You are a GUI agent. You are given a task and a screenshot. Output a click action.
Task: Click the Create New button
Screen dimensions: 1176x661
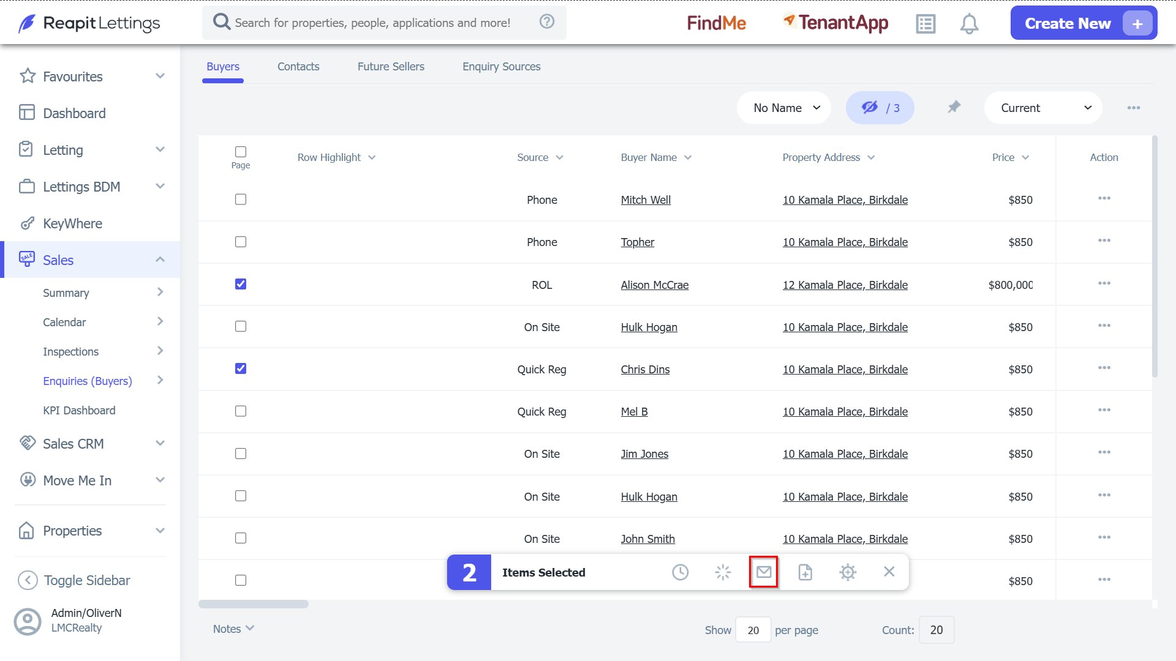1084,23
